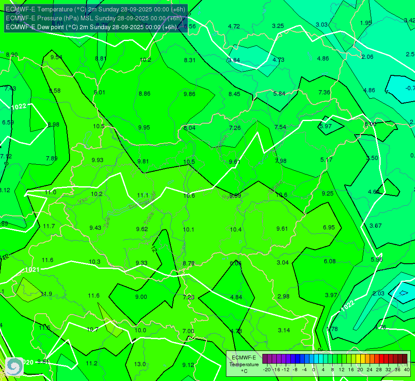The image size is (415, 381).
Task: Click the temperature value 9.62
Action: pyautogui.click(x=142, y=229)
